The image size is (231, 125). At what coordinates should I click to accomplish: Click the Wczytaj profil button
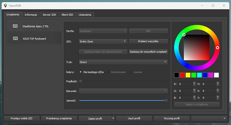(x=172, y=118)
